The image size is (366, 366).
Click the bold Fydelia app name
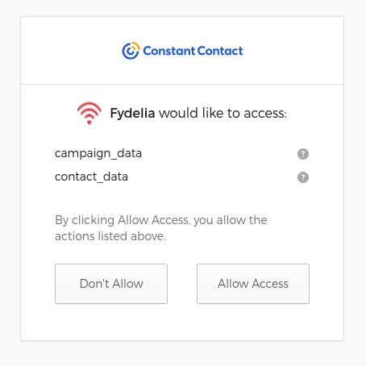[132, 113]
